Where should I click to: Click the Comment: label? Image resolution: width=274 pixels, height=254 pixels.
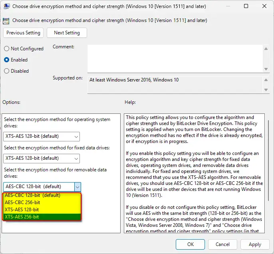64,47
